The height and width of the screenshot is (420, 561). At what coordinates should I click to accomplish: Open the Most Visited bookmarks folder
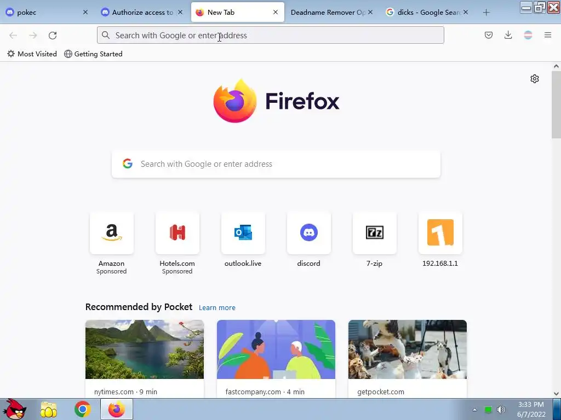tap(32, 54)
